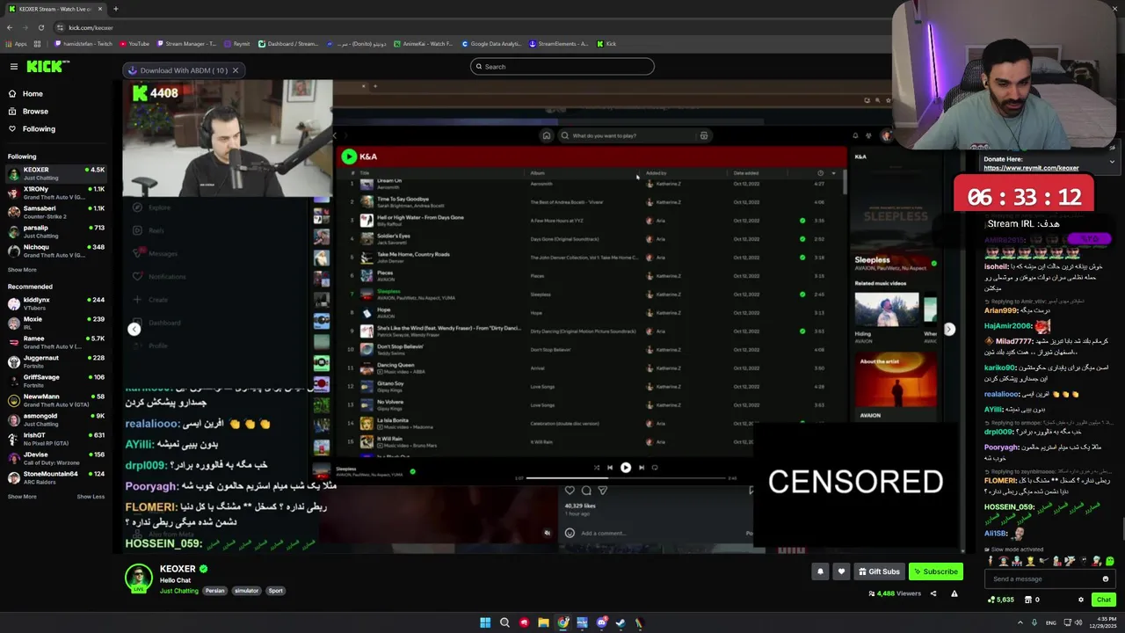Open NewwMann recommended channel
The image size is (1125, 633).
(55, 400)
